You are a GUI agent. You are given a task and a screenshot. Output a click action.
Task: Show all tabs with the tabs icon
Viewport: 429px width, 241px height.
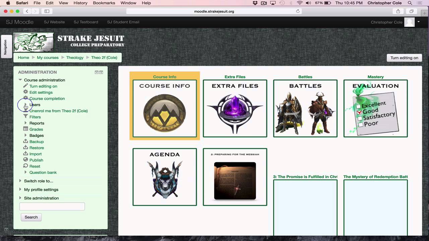point(411,11)
